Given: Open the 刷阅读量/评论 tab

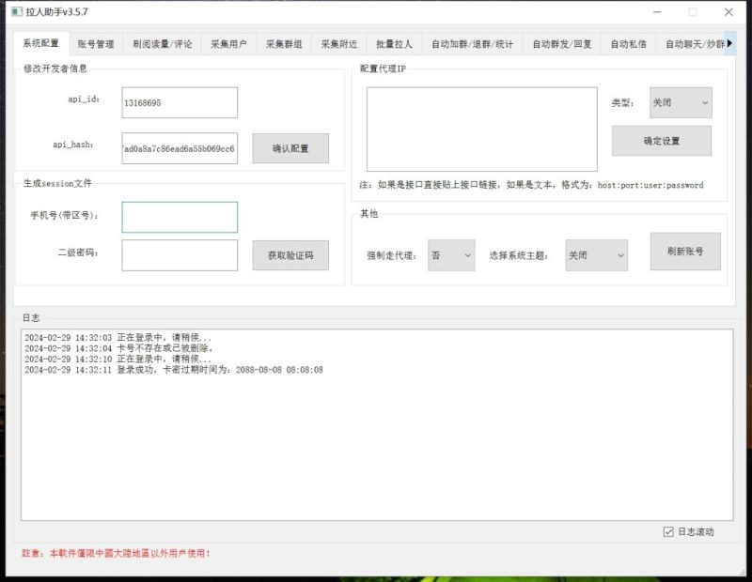Looking at the screenshot, I should 164,43.
